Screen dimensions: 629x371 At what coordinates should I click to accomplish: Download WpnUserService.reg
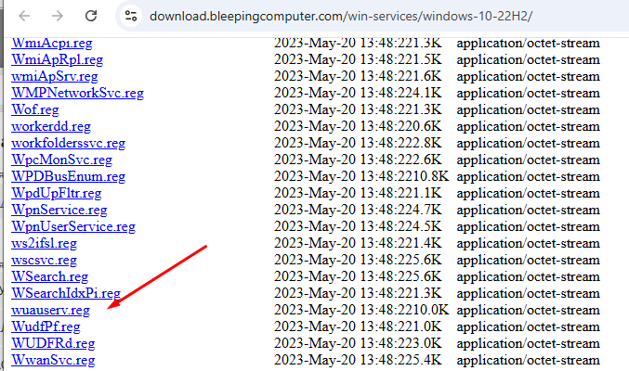click(73, 226)
